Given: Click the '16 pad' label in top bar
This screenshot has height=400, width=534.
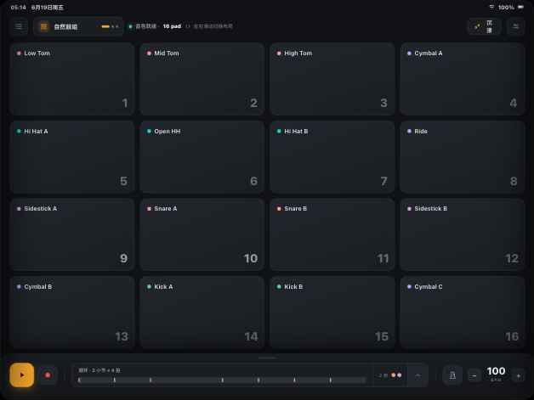Looking at the screenshot, I should 172,26.
